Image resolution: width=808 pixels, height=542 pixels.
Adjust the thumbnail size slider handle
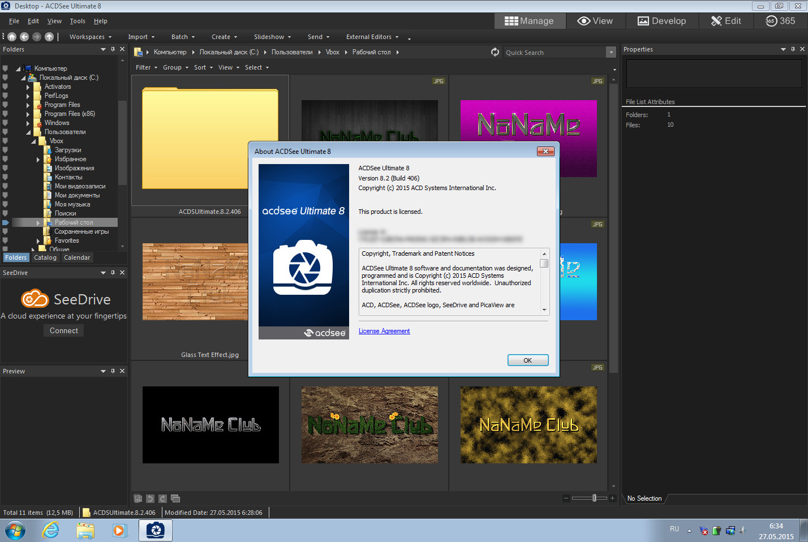click(x=594, y=498)
